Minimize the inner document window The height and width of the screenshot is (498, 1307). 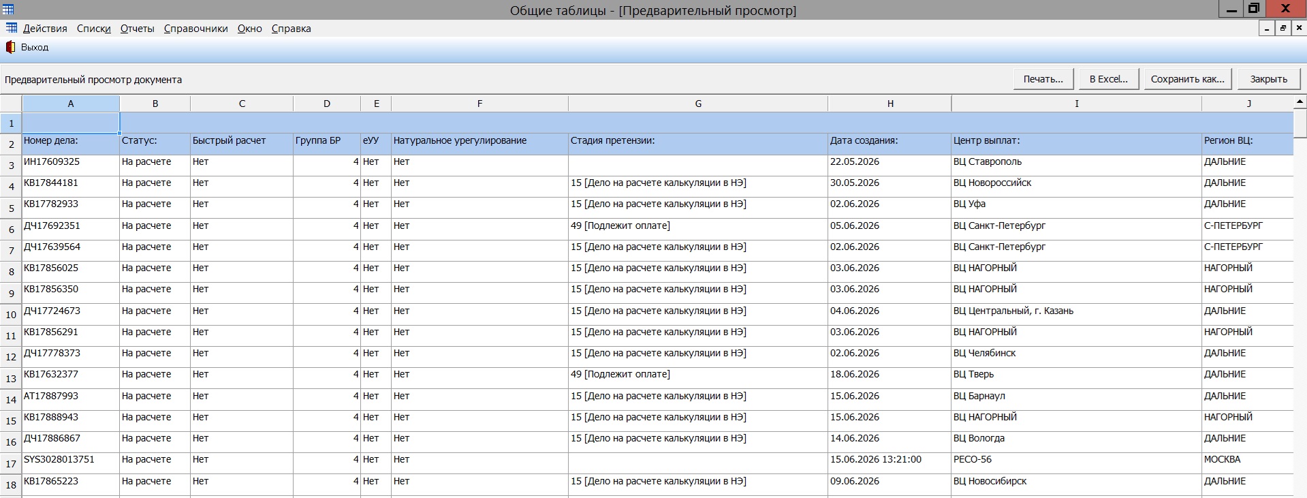(1267, 28)
